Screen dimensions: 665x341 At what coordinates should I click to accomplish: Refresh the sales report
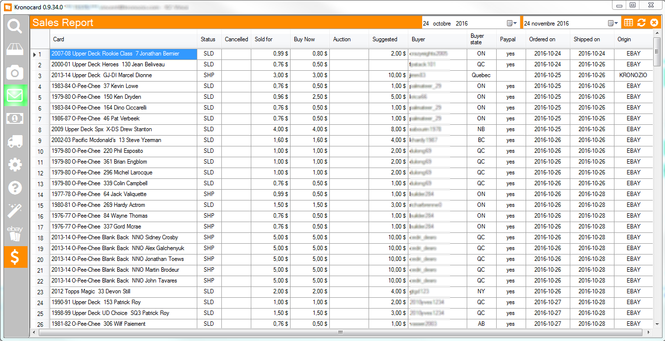click(x=641, y=23)
